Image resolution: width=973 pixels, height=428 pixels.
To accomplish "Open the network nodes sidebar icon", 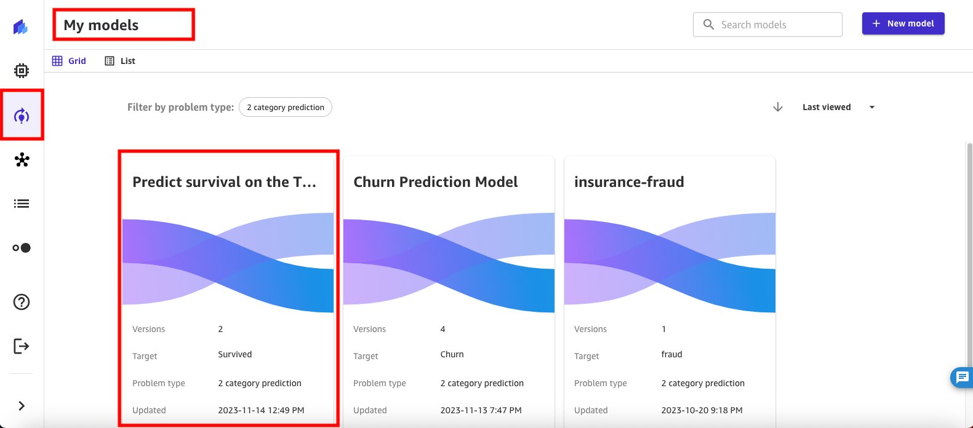I will tap(22, 160).
